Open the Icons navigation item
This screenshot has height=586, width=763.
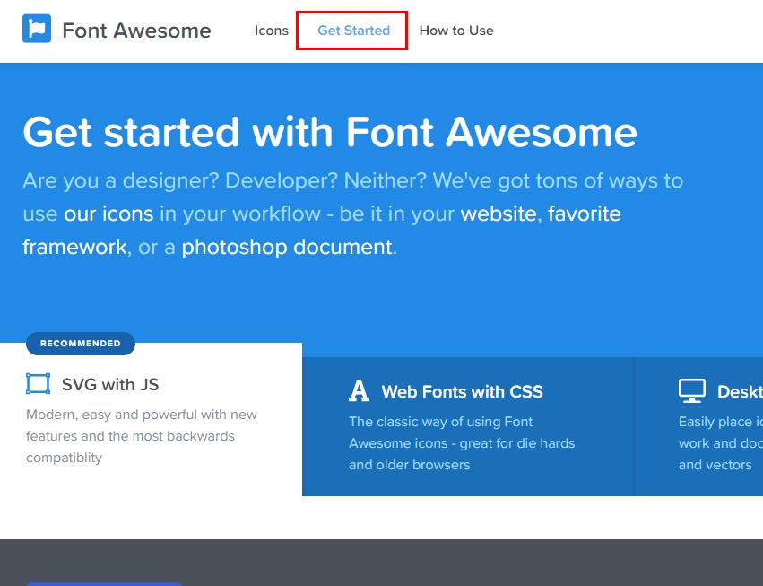point(272,31)
